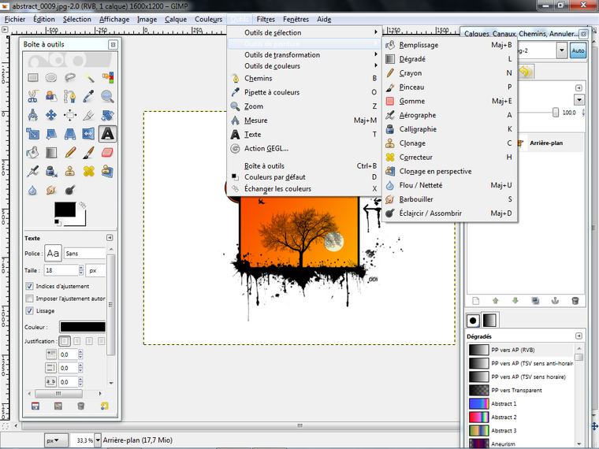Screen dimensions: 599x449
Task: Expand the Outils de sélection submenu
Action: click(303, 32)
